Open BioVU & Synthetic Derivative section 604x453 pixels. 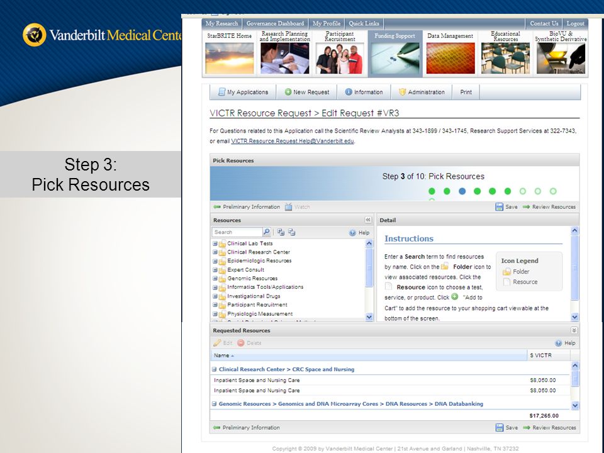(561, 53)
